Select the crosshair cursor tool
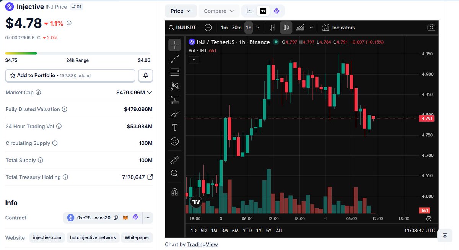Viewport: 459px width, 250px height. click(175, 45)
